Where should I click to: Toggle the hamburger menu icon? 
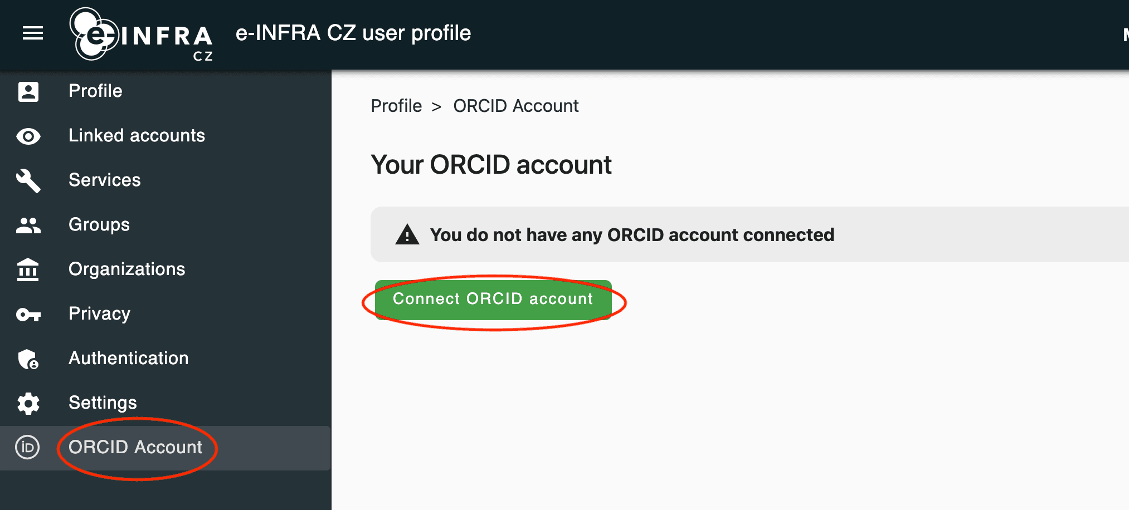coord(33,33)
